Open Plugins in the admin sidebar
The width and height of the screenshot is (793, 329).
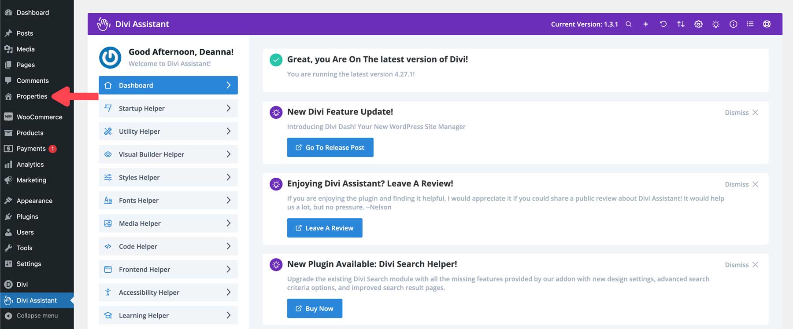[27, 216]
